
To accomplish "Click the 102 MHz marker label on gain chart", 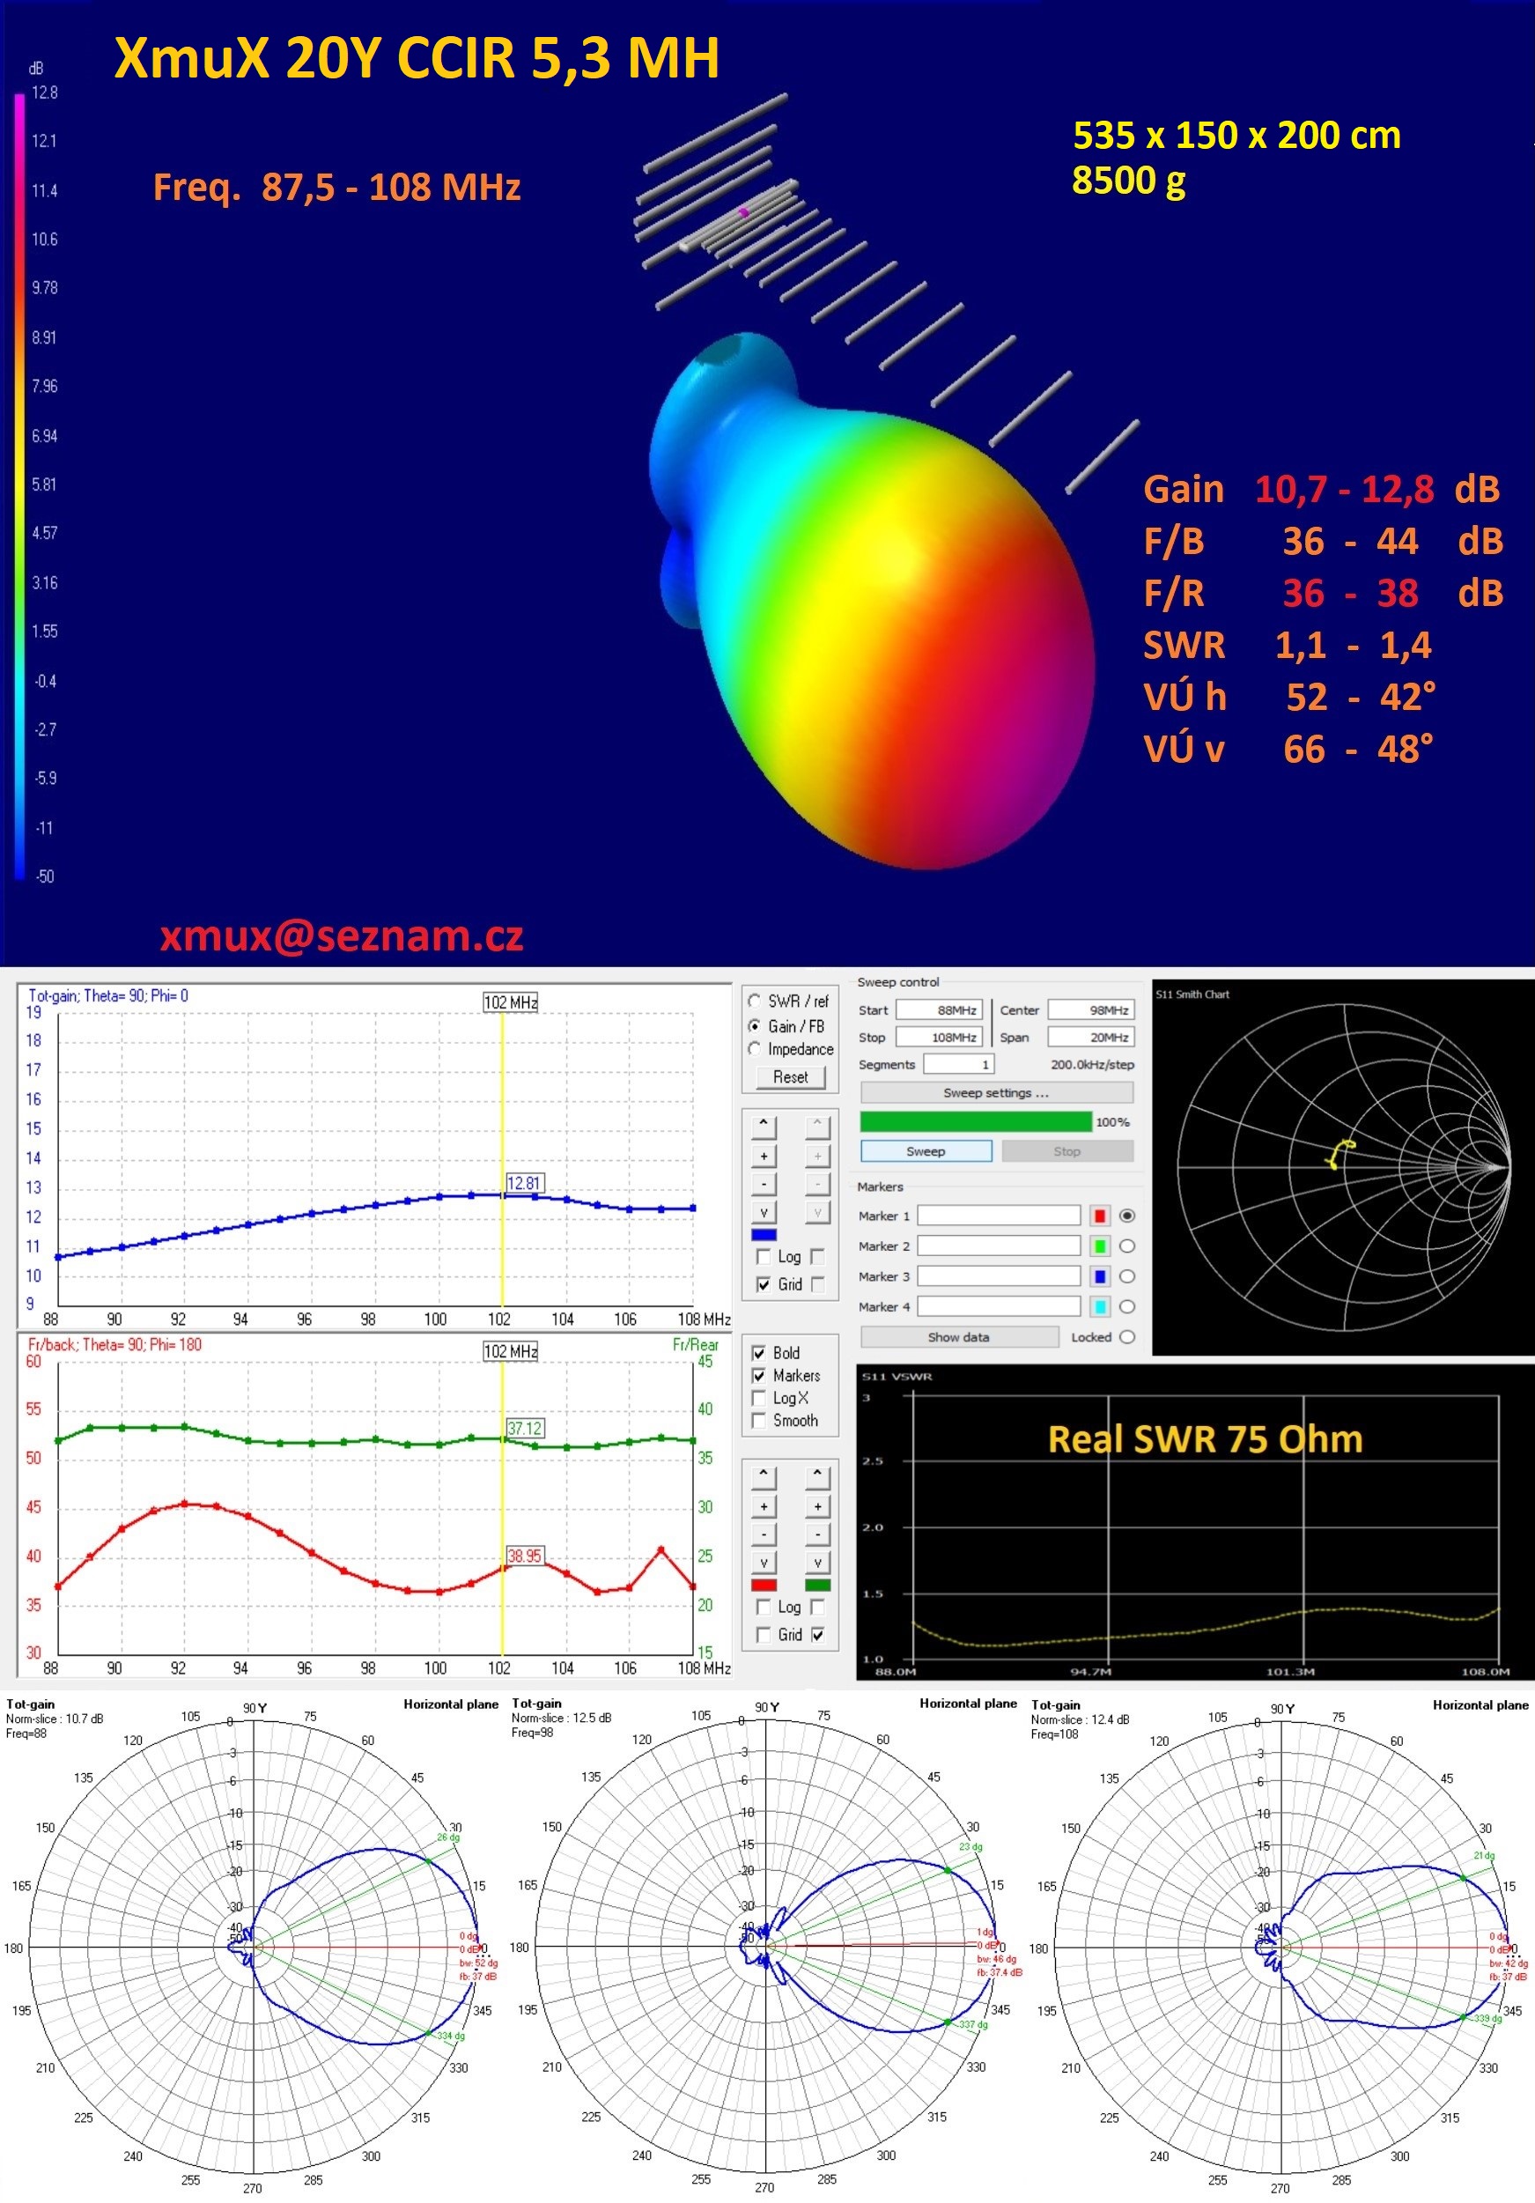I will coord(511,1002).
